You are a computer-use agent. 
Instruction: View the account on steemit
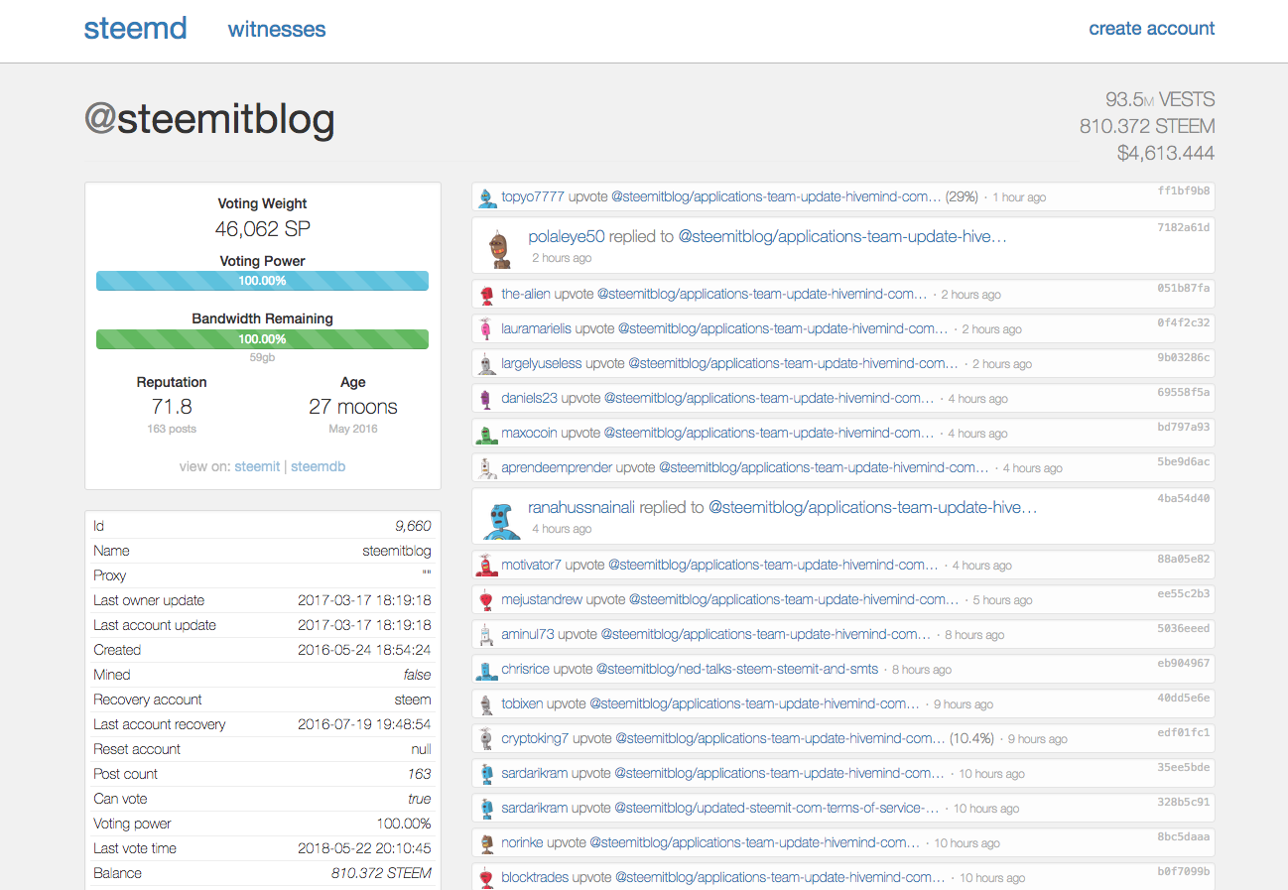(257, 466)
